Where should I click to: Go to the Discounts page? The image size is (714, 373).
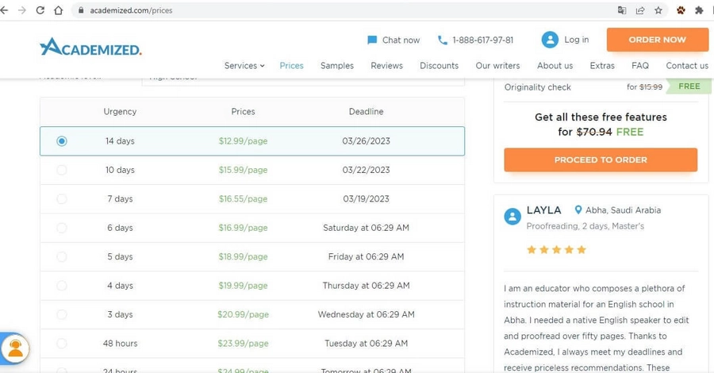[439, 66]
